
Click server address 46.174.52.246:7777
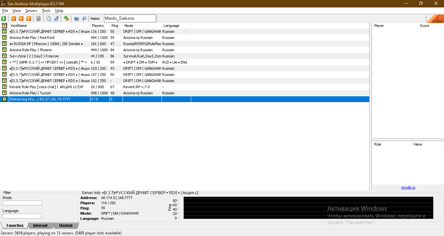(x=117, y=198)
